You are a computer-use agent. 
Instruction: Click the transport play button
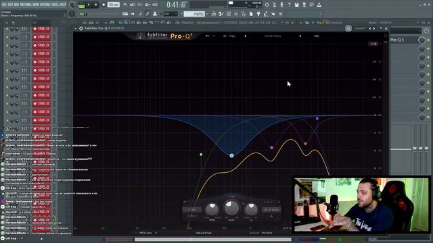(x=89, y=5)
